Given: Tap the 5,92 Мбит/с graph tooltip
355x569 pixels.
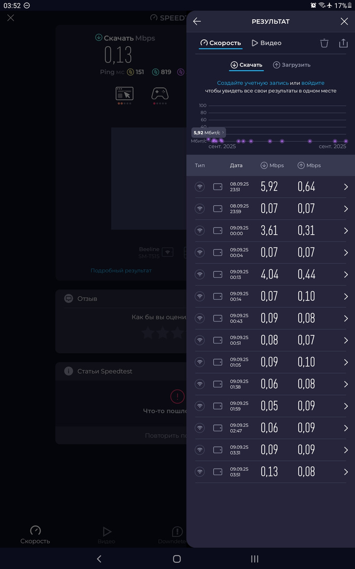Looking at the screenshot, I should (208, 133).
